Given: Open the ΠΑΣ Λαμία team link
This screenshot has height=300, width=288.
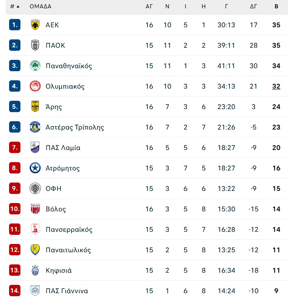Looking at the screenshot, I should point(63,148).
